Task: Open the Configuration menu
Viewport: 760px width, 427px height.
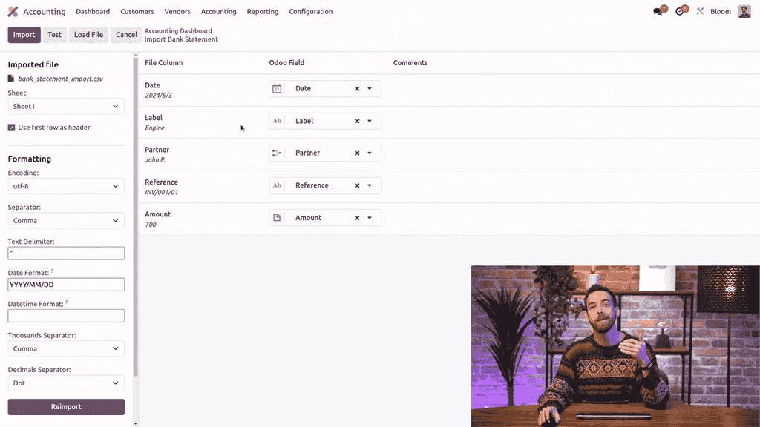Action: [x=310, y=12]
